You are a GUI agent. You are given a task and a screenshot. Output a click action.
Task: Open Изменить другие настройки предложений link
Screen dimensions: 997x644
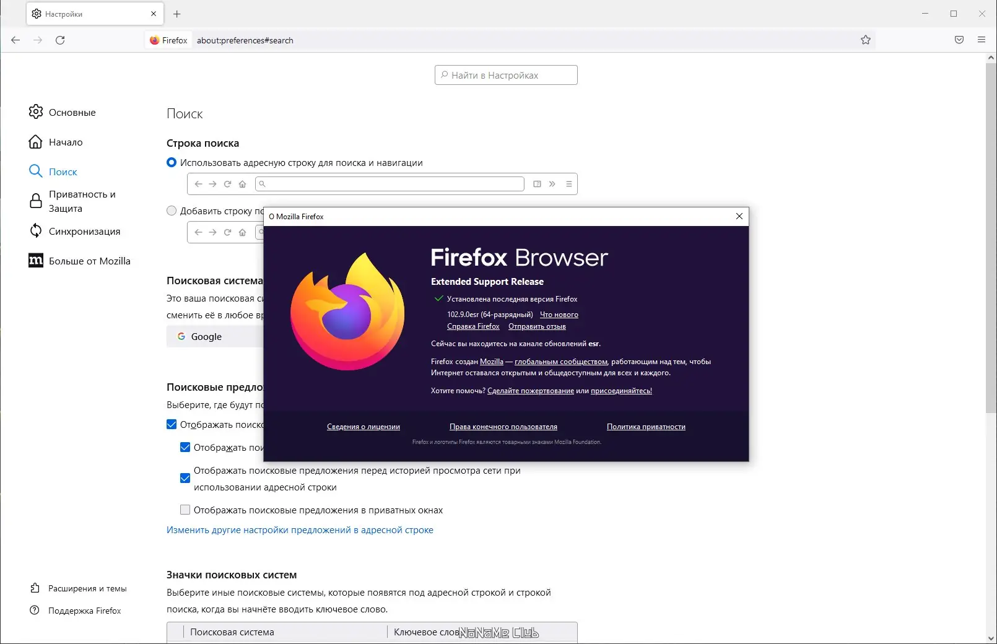pos(300,530)
